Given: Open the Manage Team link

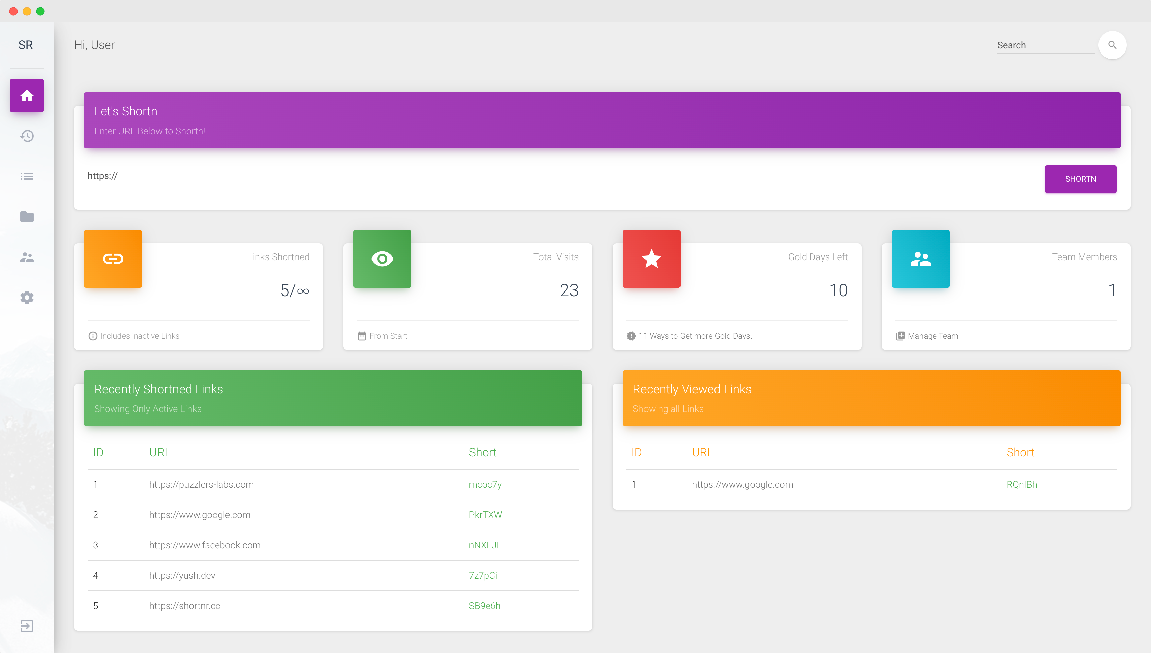Looking at the screenshot, I should [933, 336].
